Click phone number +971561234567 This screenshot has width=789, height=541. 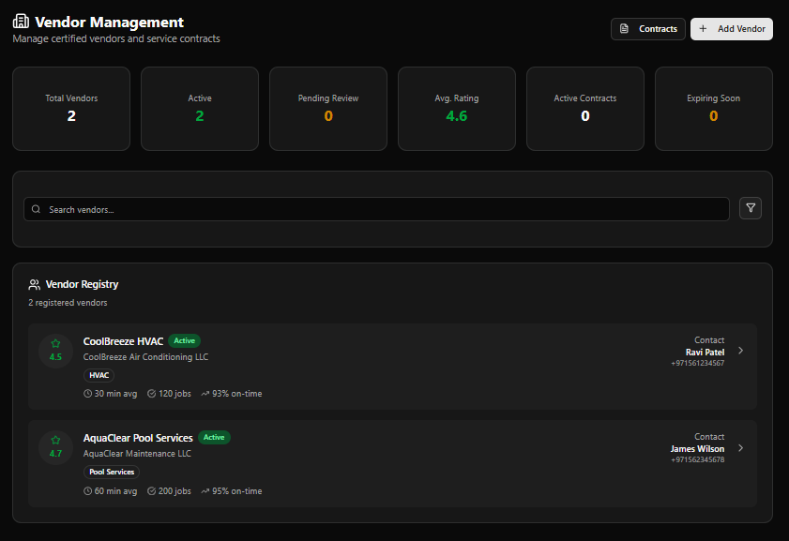pyautogui.click(x=697, y=363)
